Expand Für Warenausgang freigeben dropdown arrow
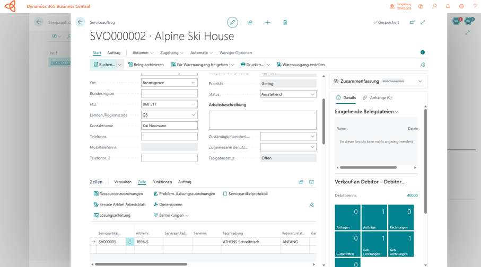Viewport: 481px width, 267px height. (232, 65)
